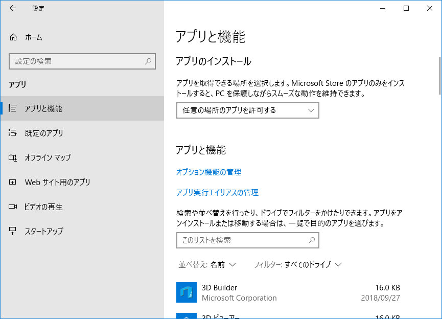Image resolution: width=442 pixels, height=319 pixels.
Task: Close the 設定 window
Action: (430, 8)
